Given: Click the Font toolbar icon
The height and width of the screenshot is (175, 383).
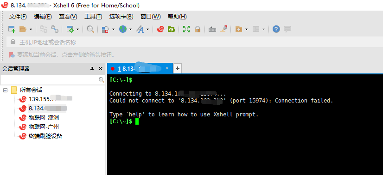Looking at the screenshot, I should click(140, 30).
